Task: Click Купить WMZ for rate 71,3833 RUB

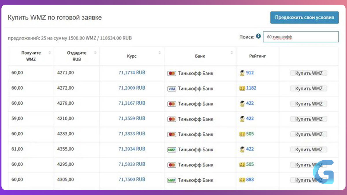Action: tap(309, 134)
